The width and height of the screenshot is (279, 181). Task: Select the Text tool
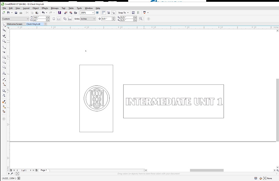4,73
